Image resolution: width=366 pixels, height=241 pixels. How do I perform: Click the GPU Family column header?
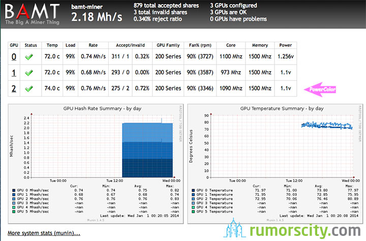(x=168, y=45)
